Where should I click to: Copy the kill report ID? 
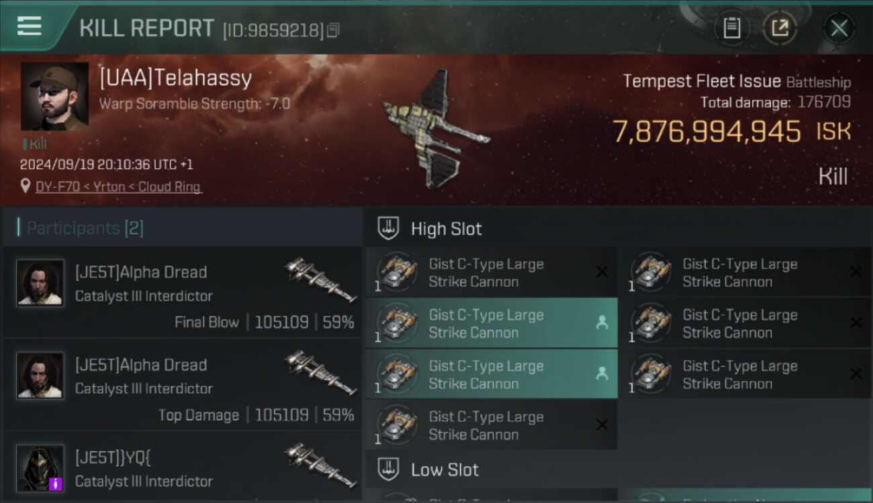(x=334, y=30)
